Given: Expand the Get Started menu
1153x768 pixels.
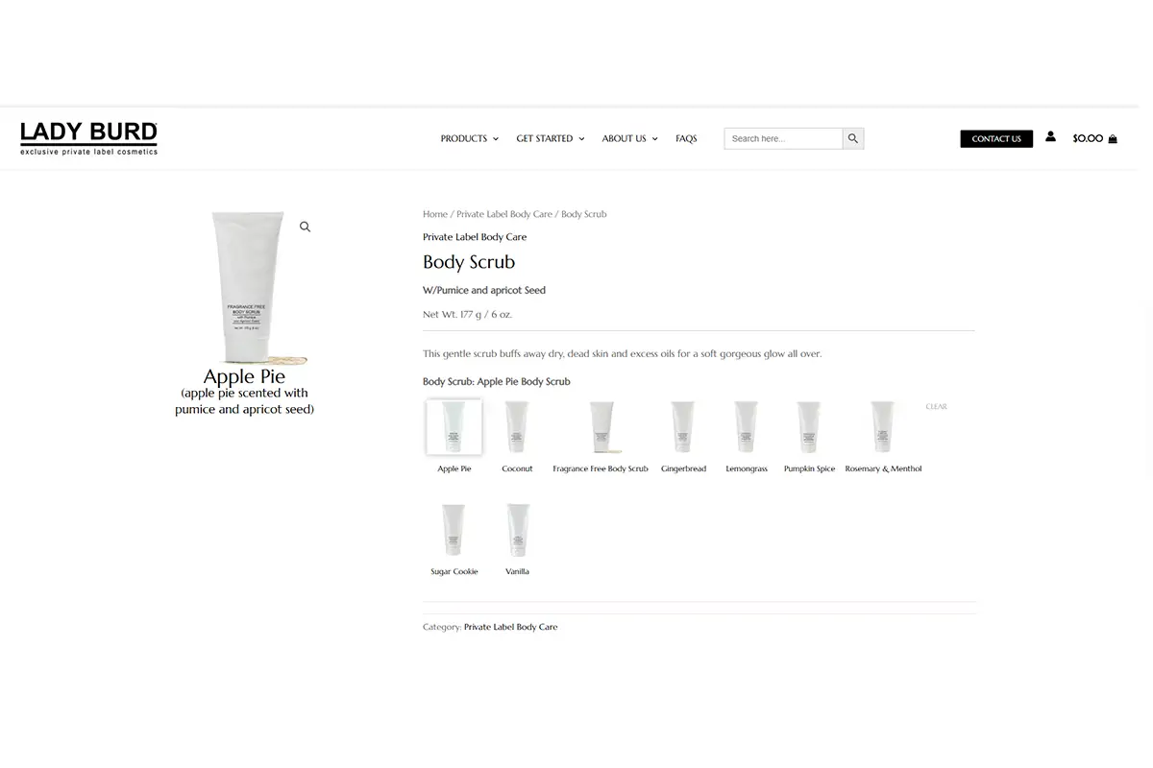Looking at the screenshot, I should click(551, 138).
